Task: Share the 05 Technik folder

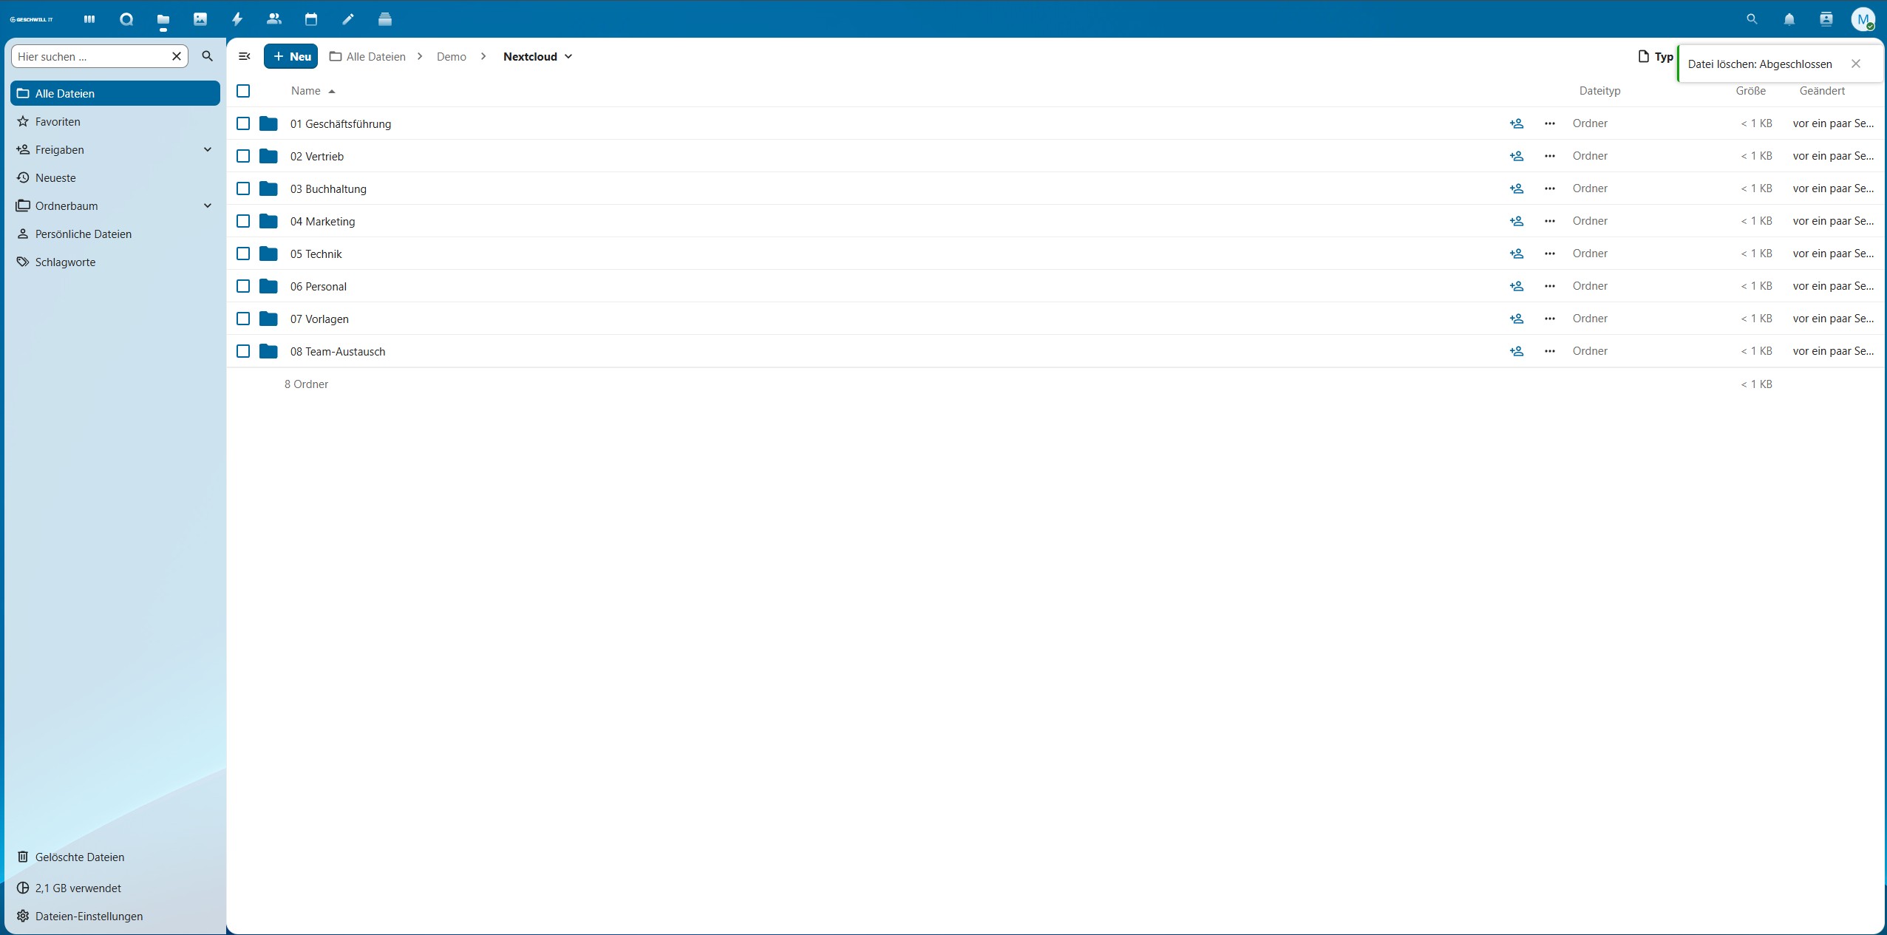Action: click(x=1516, y=254)
